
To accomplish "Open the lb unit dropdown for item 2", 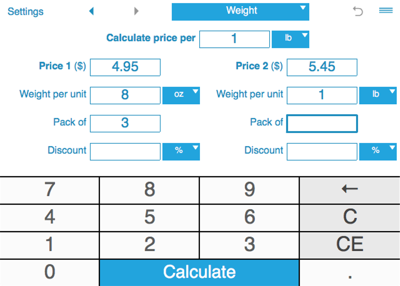I will (378, 95).
